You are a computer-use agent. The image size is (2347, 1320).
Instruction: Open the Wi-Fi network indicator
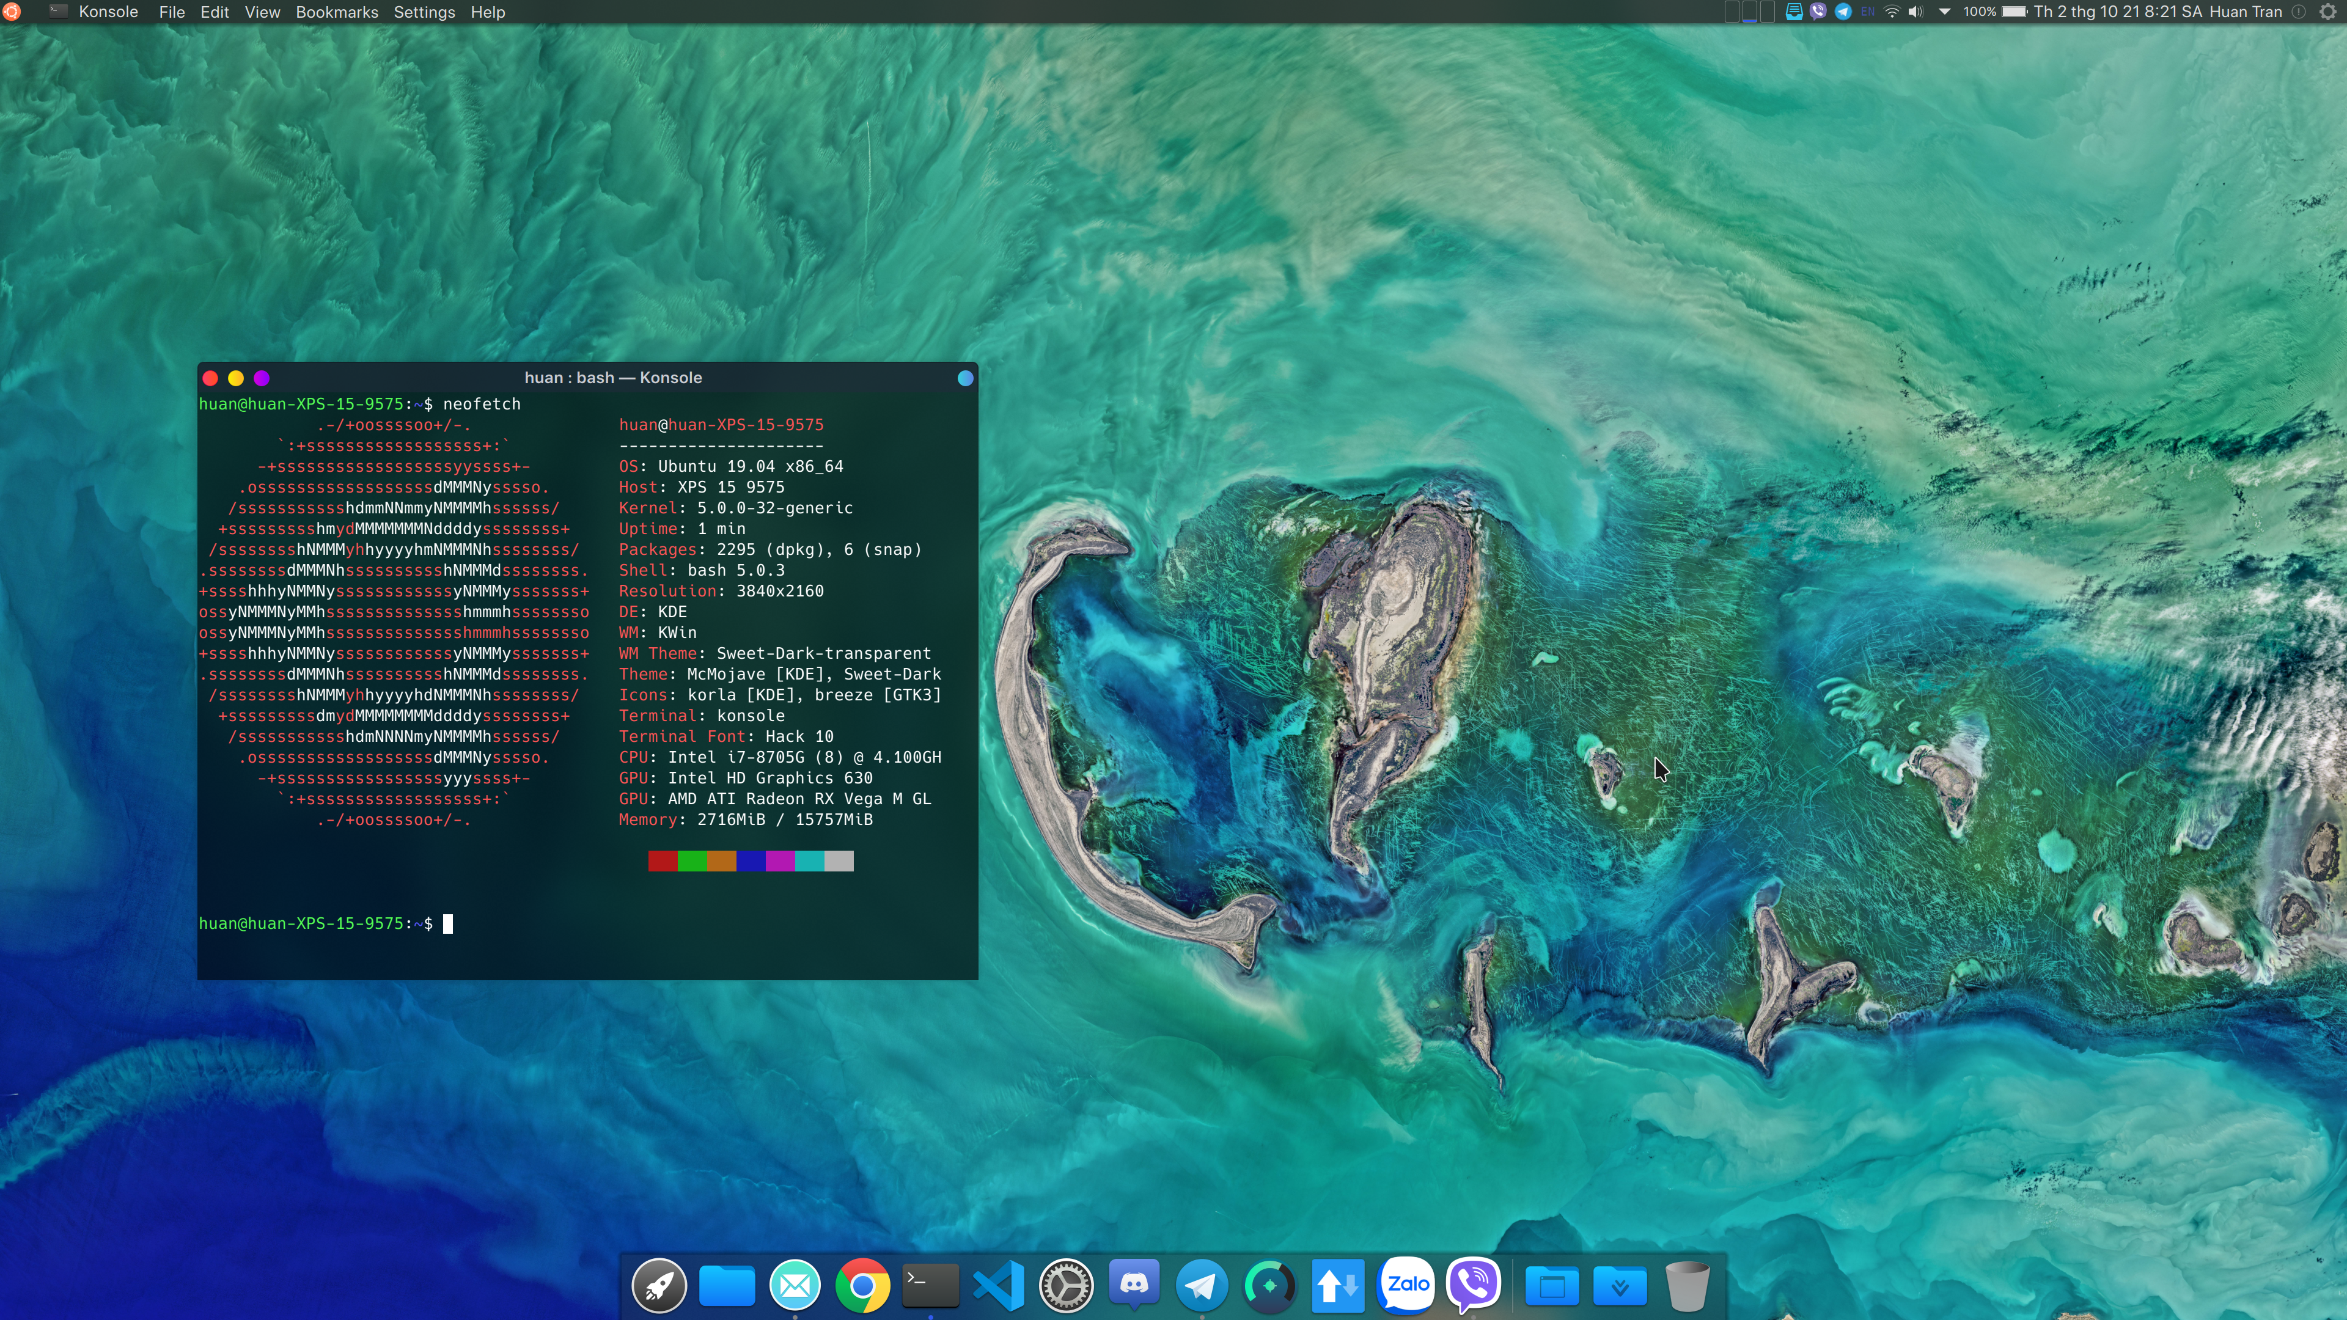[1892, 12]
